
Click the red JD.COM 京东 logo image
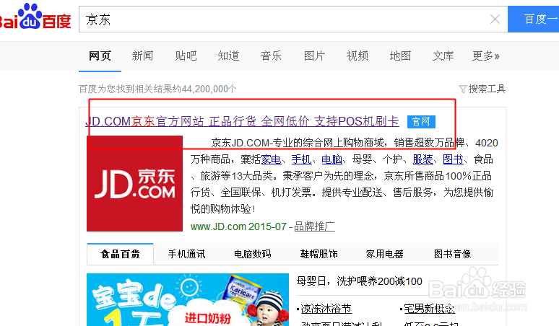135,184
